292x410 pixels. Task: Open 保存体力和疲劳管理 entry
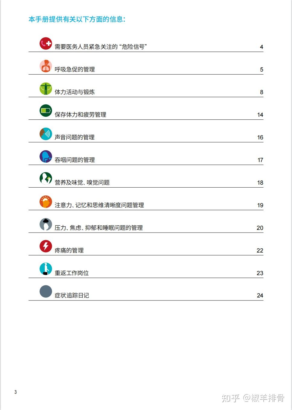[81, 115]
